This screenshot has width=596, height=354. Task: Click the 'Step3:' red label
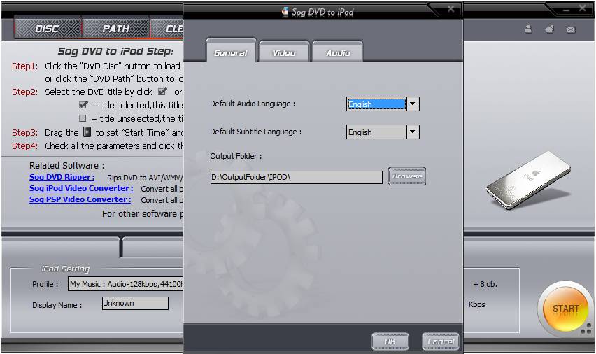point(24,133)
